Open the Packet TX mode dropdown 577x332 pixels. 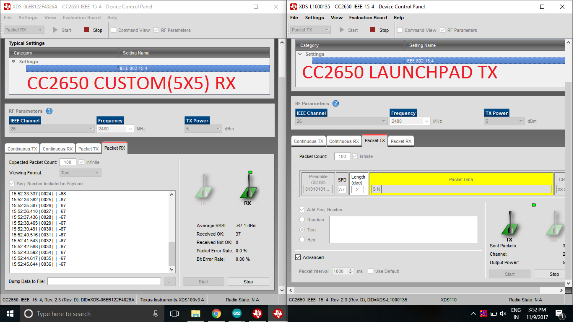311,30
